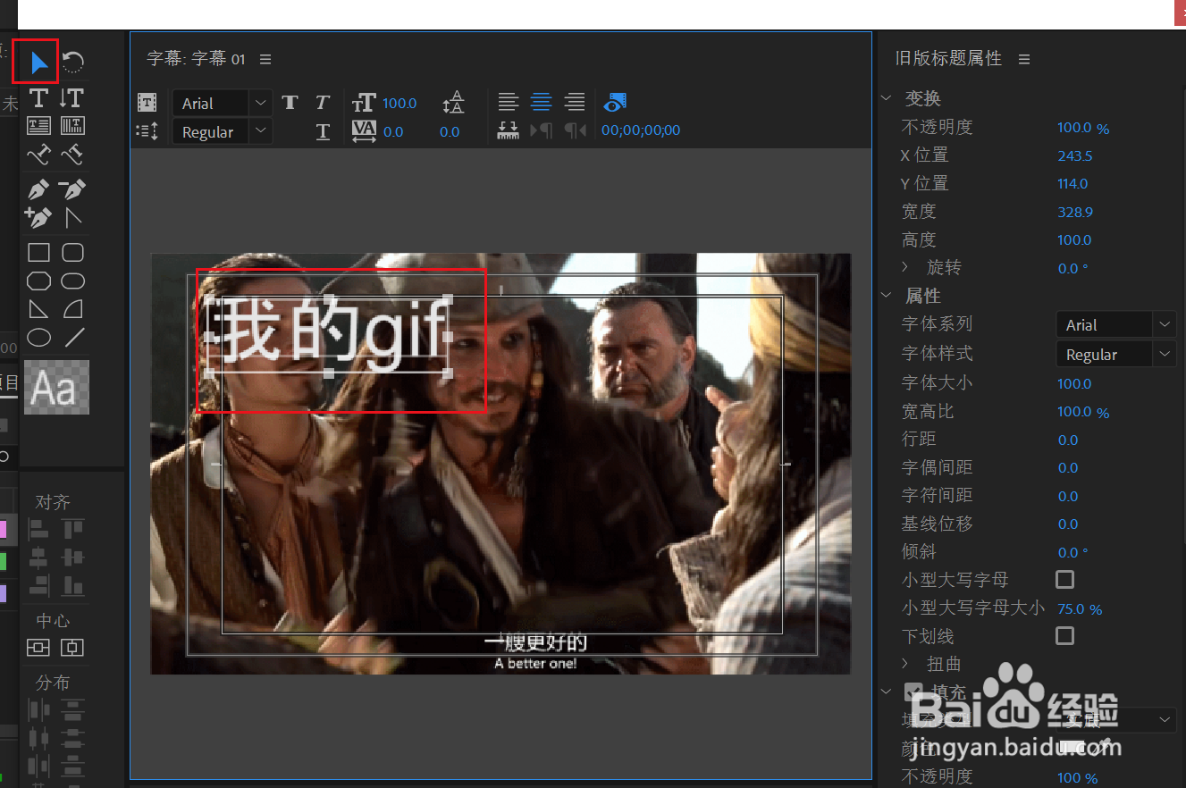Open 字体系列 Arial dropdown in properties
This screenshot has width=1186, height=788.
click(1115, 324)
